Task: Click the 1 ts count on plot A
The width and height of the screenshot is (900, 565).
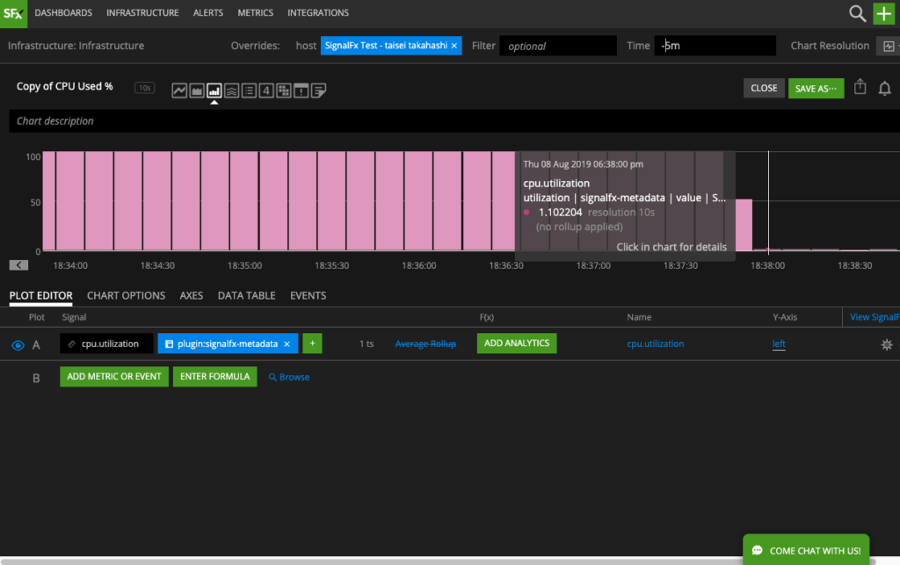Action: click(x=367, y=344)
